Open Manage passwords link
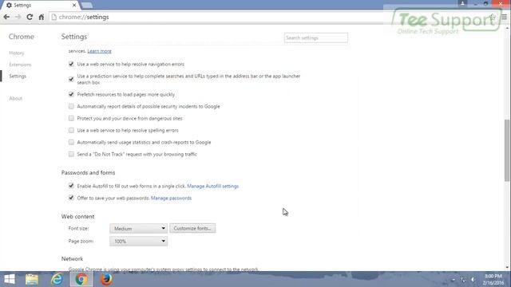This screenshot has height=287, width=511. tap(171, 199)
